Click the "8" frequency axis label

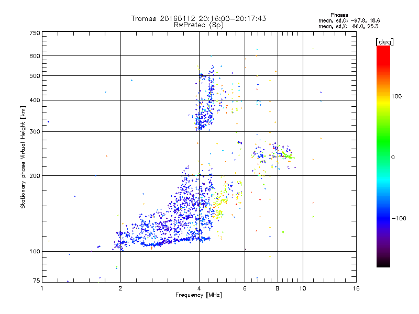click(278, 288)
